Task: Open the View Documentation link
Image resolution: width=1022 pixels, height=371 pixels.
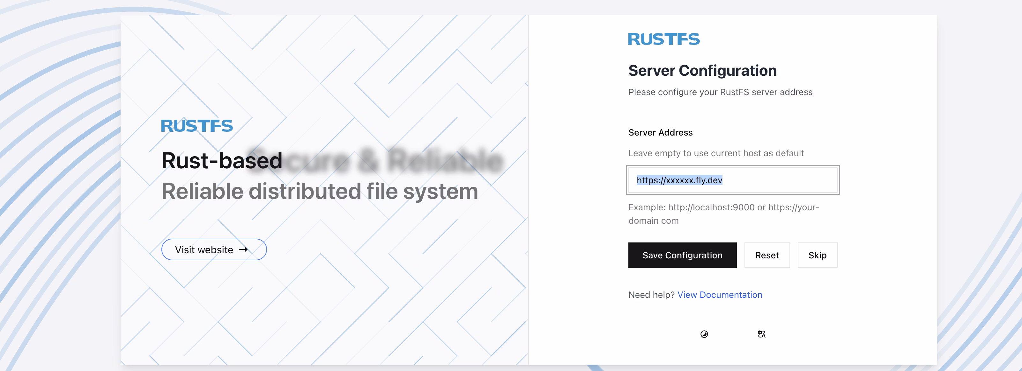Action: tap(720, 295)
